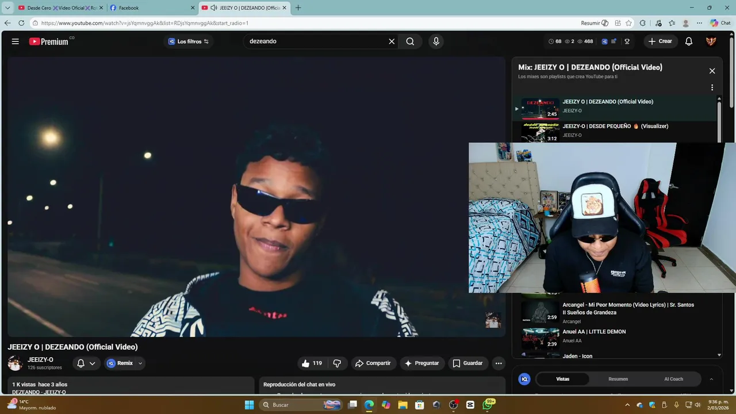736x414 pixels.
Task: Open the JEEIZY-O channel name link
Action: pos(40,360)
